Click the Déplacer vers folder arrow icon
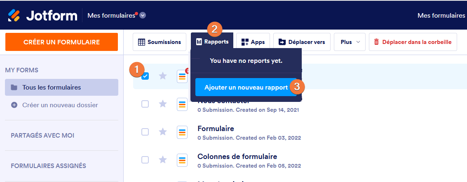Viewport: 467px width, 182px height. pyautogui.click(x=282, y=42)
